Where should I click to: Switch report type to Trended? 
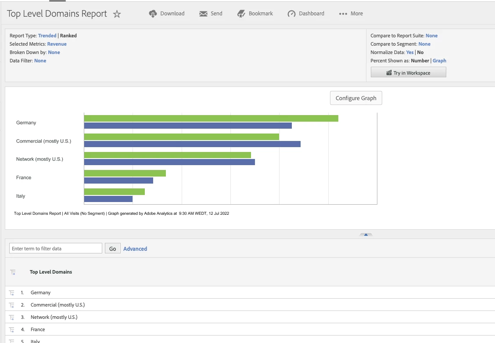tap(47, 36)
